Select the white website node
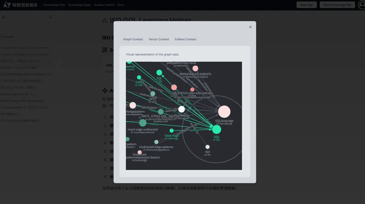The image size is (365, 204). coord(181,109)
